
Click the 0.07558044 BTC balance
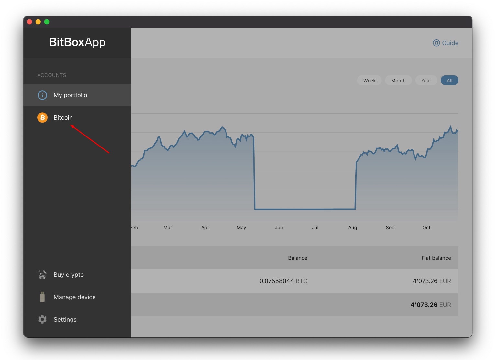coord(283,281)
